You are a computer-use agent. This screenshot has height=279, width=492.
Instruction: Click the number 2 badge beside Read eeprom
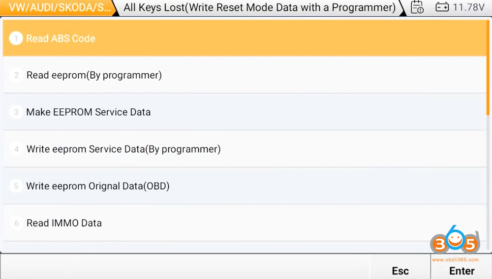pyautogui.click(x=16, y=75)
